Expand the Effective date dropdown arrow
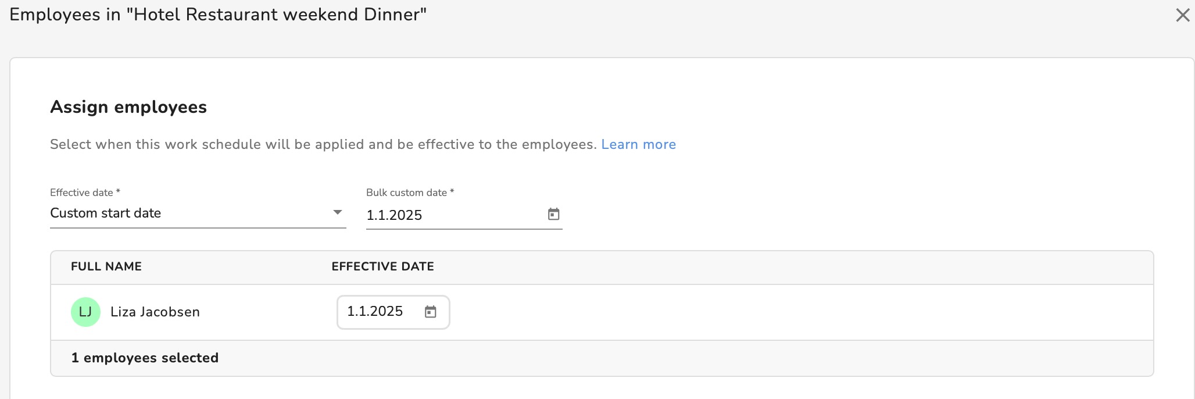The height and width of the screenshot is (399, 1195). tap(337, 212)
